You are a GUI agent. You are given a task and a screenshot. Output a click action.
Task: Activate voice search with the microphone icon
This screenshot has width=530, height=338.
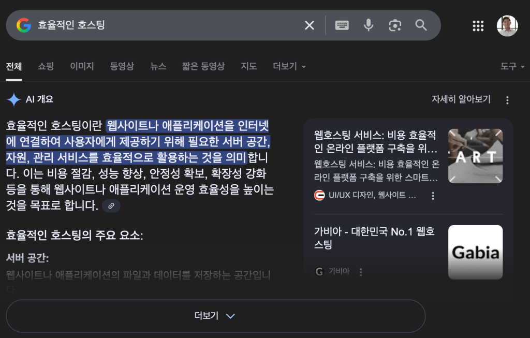point(368,24)
